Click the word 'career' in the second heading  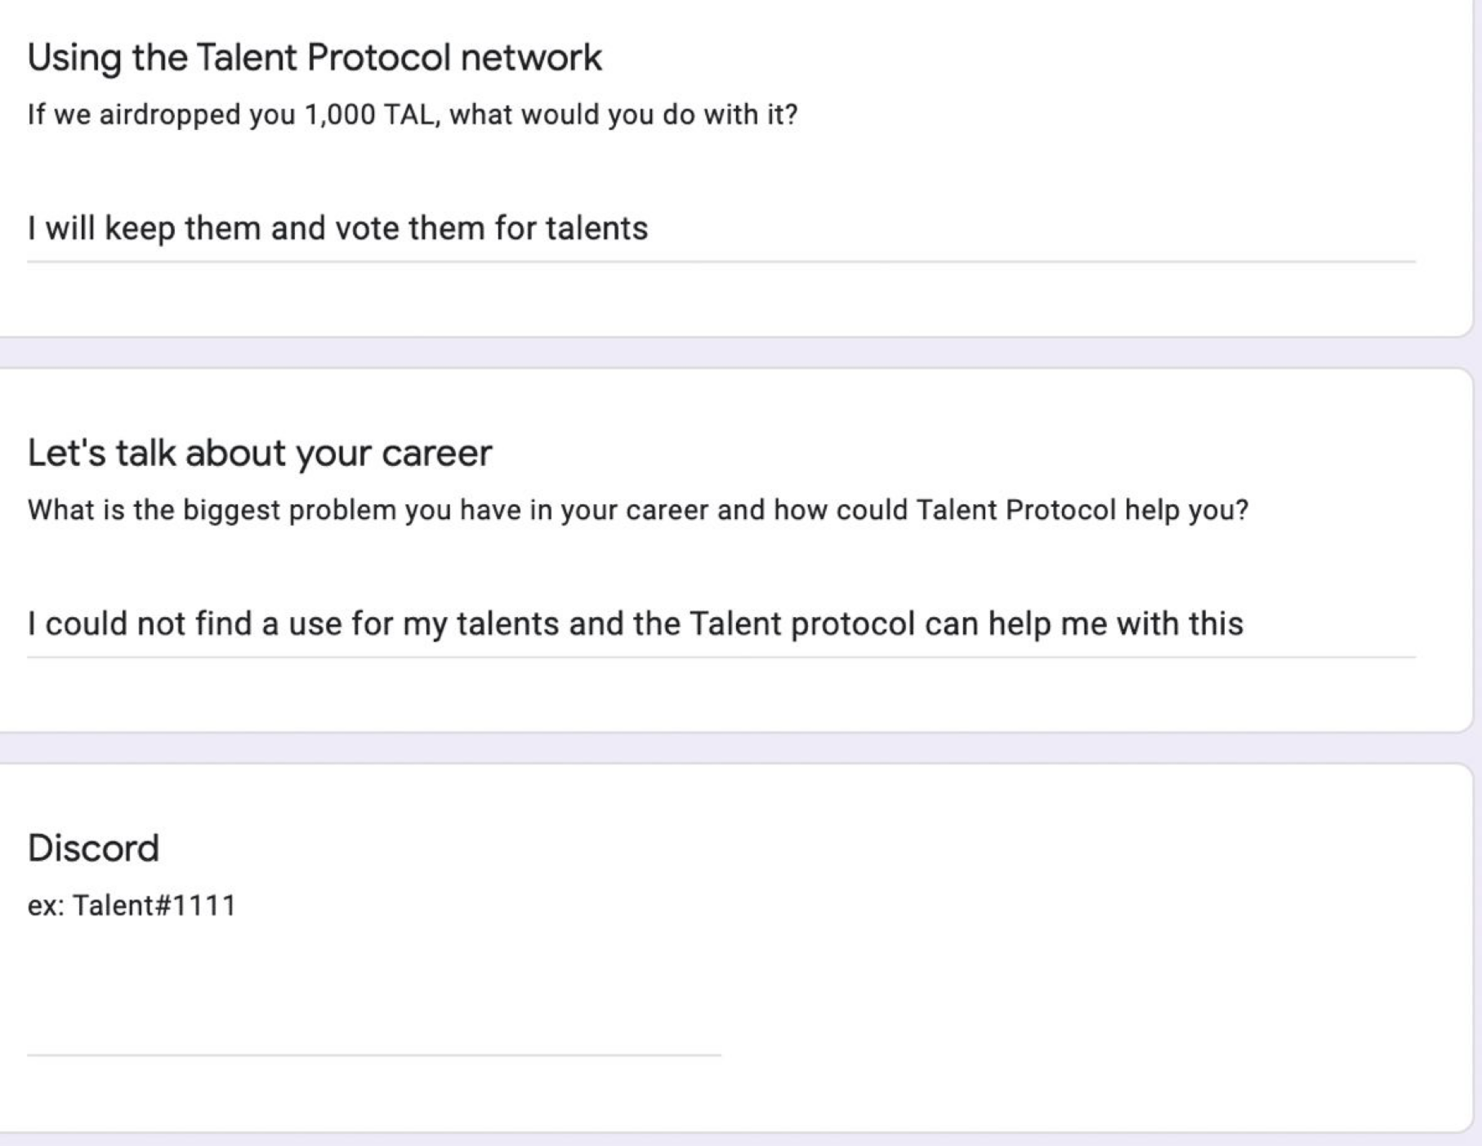(436, 454)
